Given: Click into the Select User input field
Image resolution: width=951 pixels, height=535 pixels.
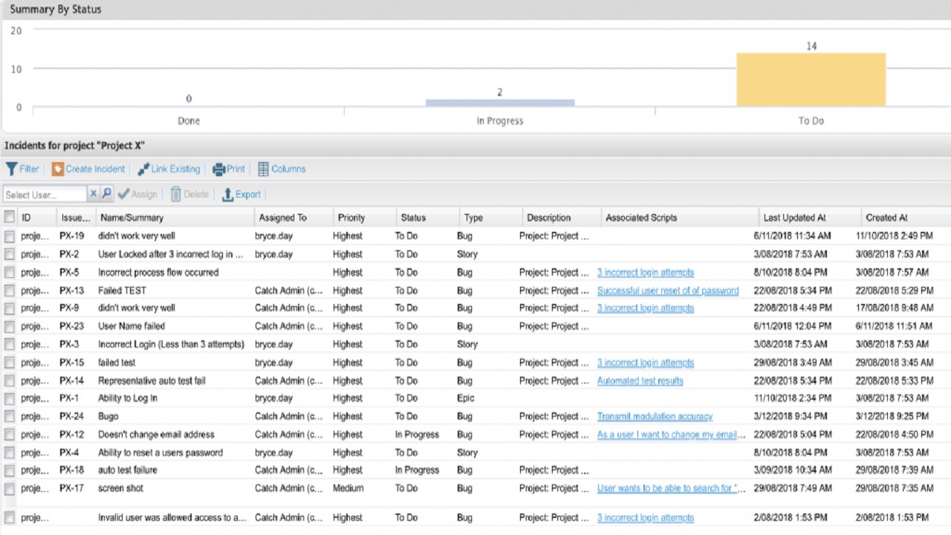Looking at the screenshot, I should [45, 195].
